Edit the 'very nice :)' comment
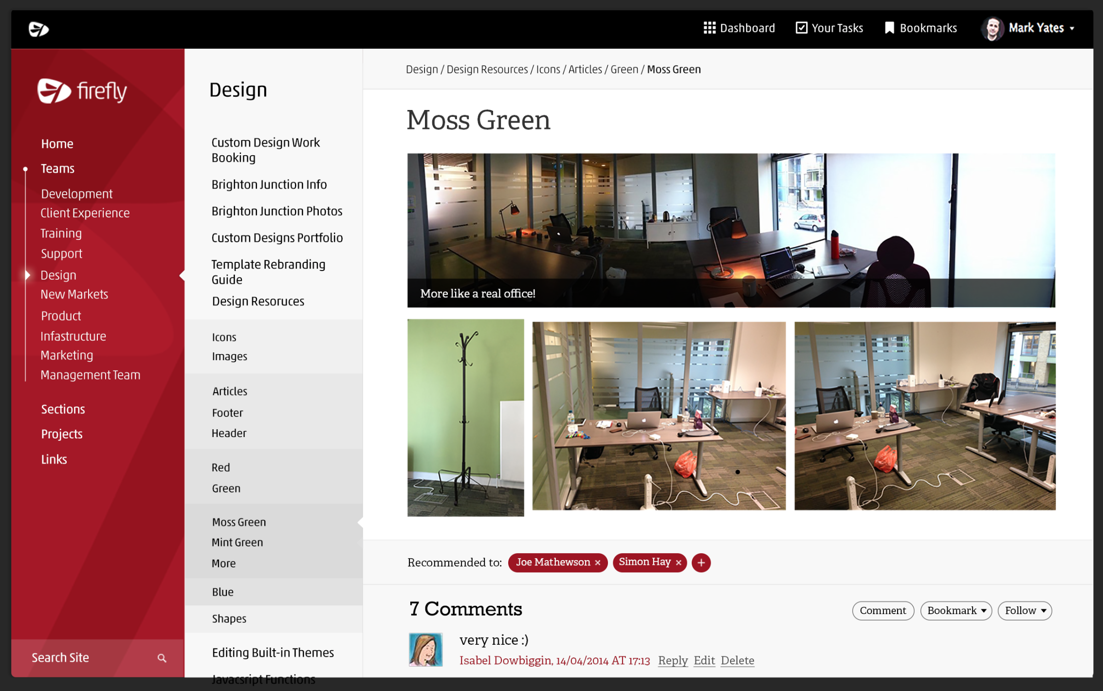Viewport: 1103px width, 691px height. [x=704, y=660]
